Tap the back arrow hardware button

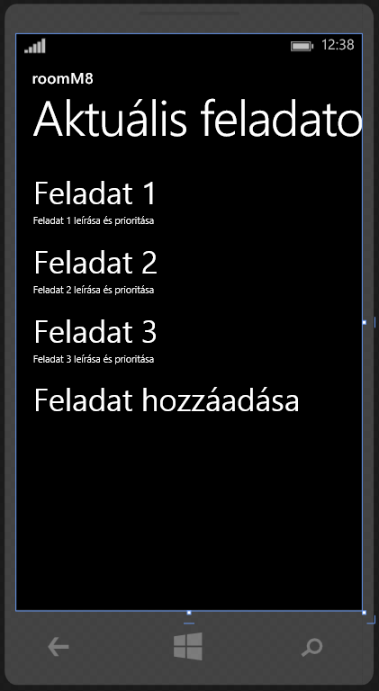point(59,647)
